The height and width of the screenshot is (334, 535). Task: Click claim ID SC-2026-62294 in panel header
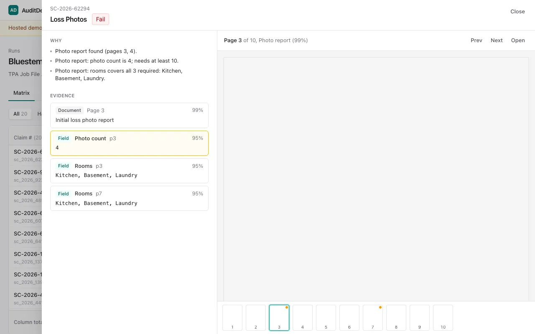70,8
